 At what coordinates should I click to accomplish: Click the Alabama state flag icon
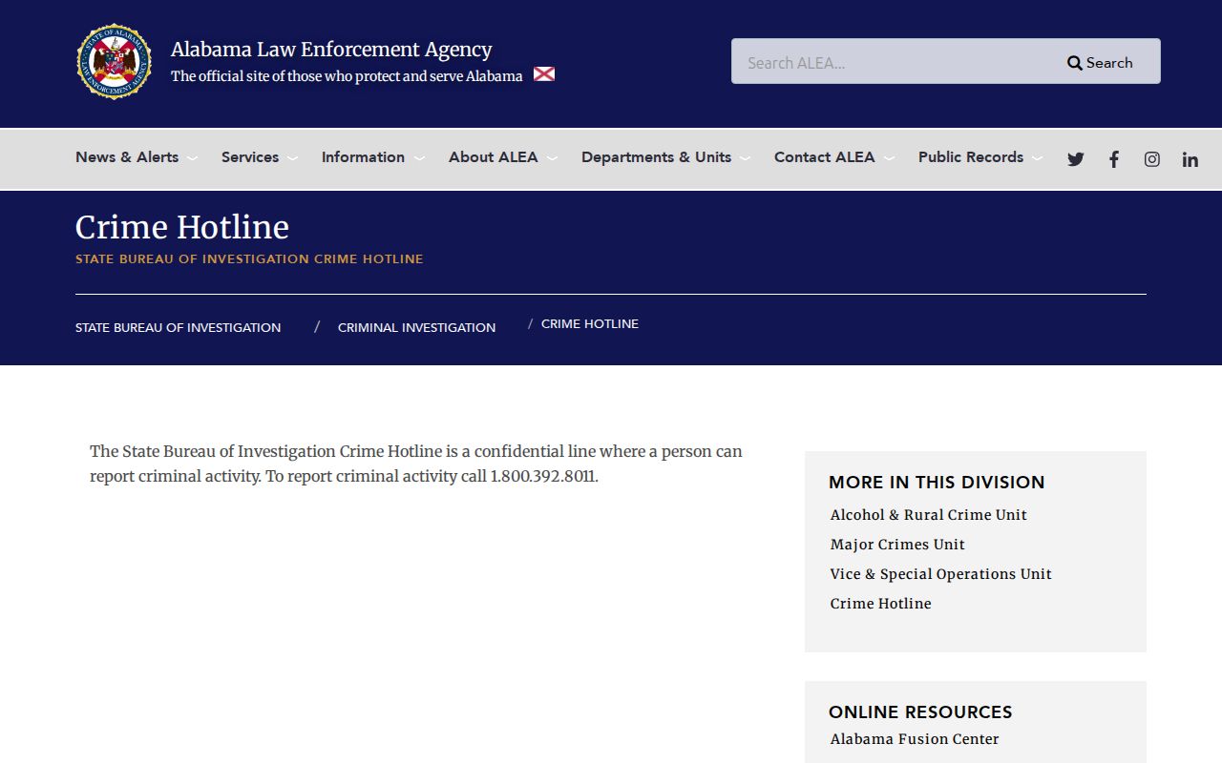[544, 74]
